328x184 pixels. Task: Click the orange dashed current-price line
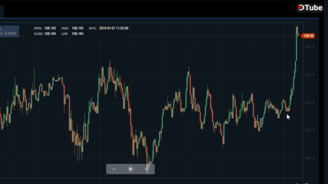[213, 36]
